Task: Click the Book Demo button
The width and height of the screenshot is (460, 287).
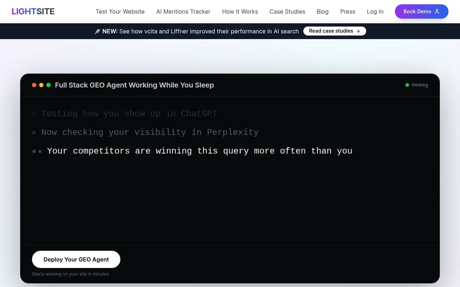Action: [421, 11]
